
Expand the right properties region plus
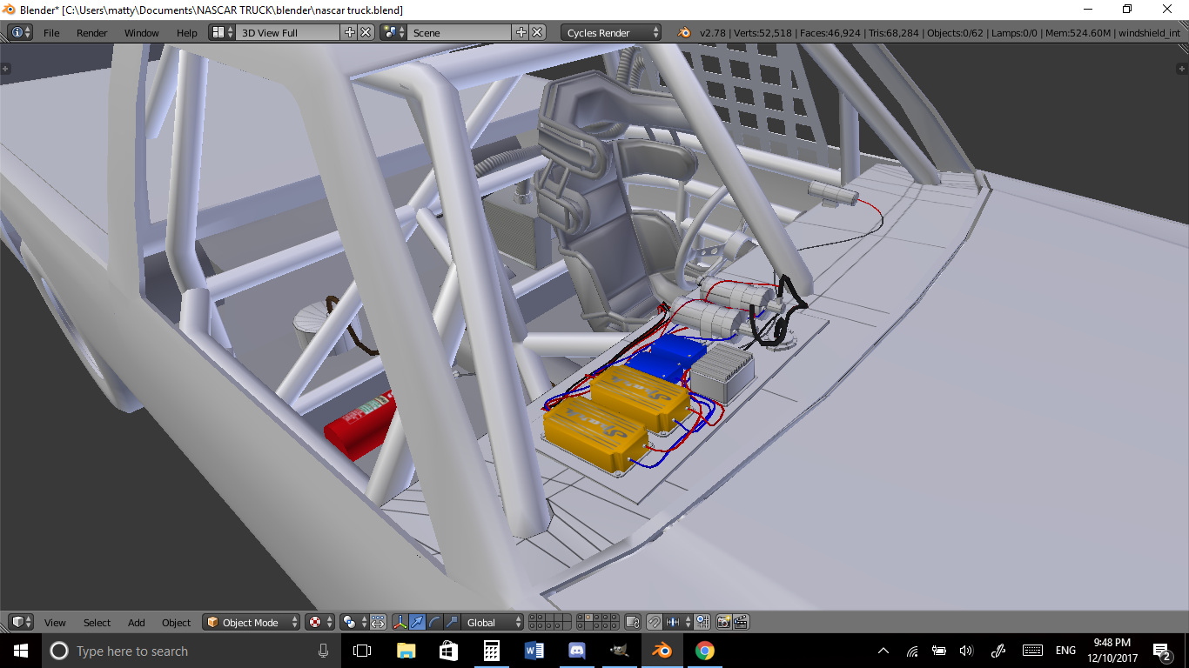pyautogui.click(x=1184, y=68)
